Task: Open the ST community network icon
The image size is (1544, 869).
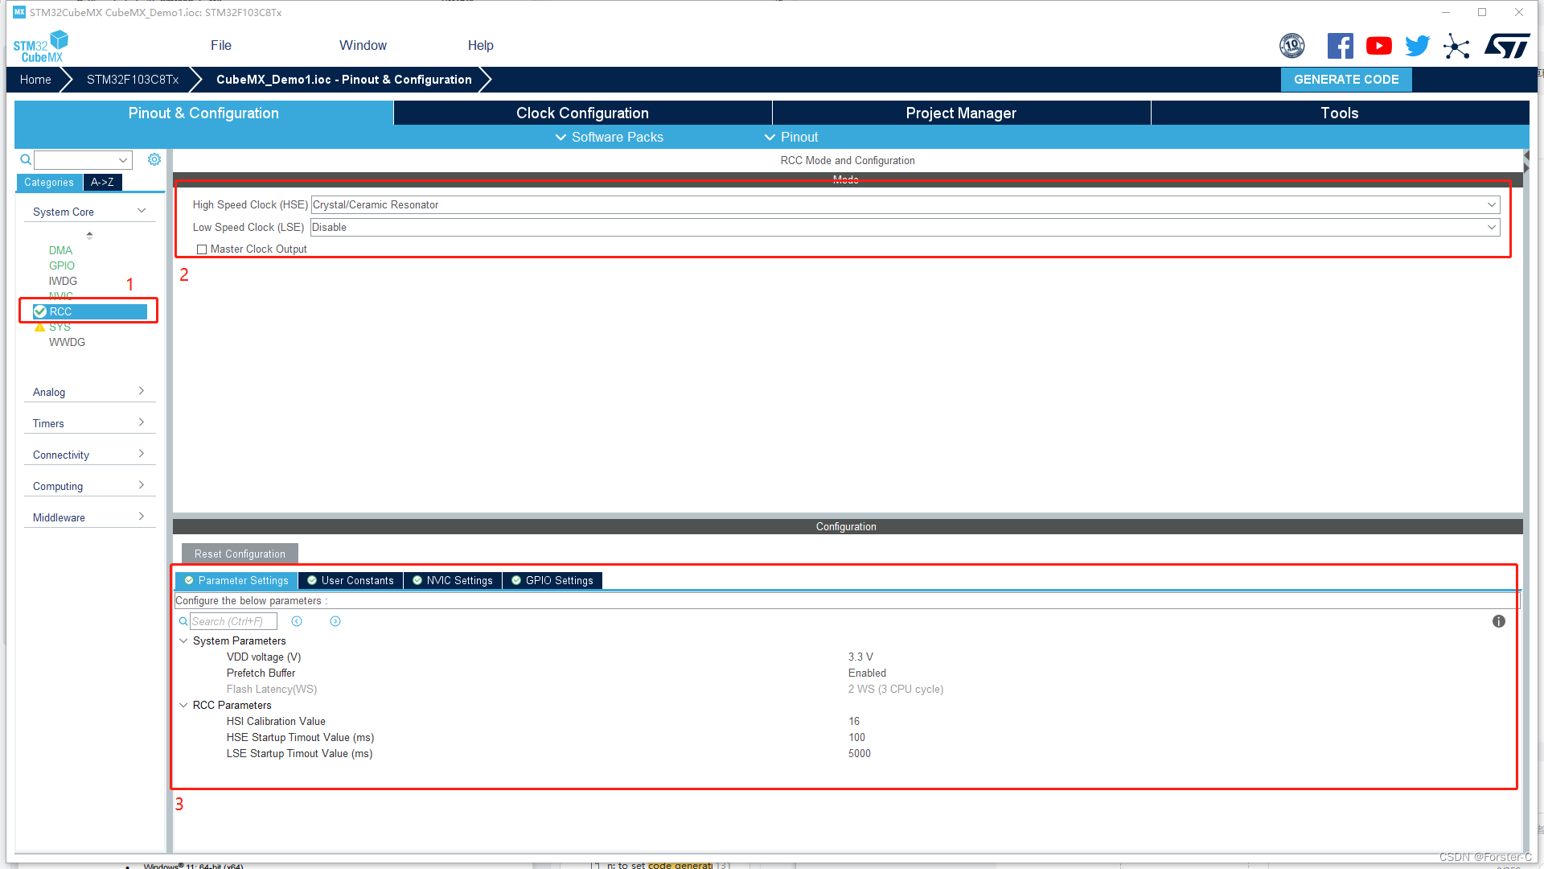Action: click(1456, 46)
